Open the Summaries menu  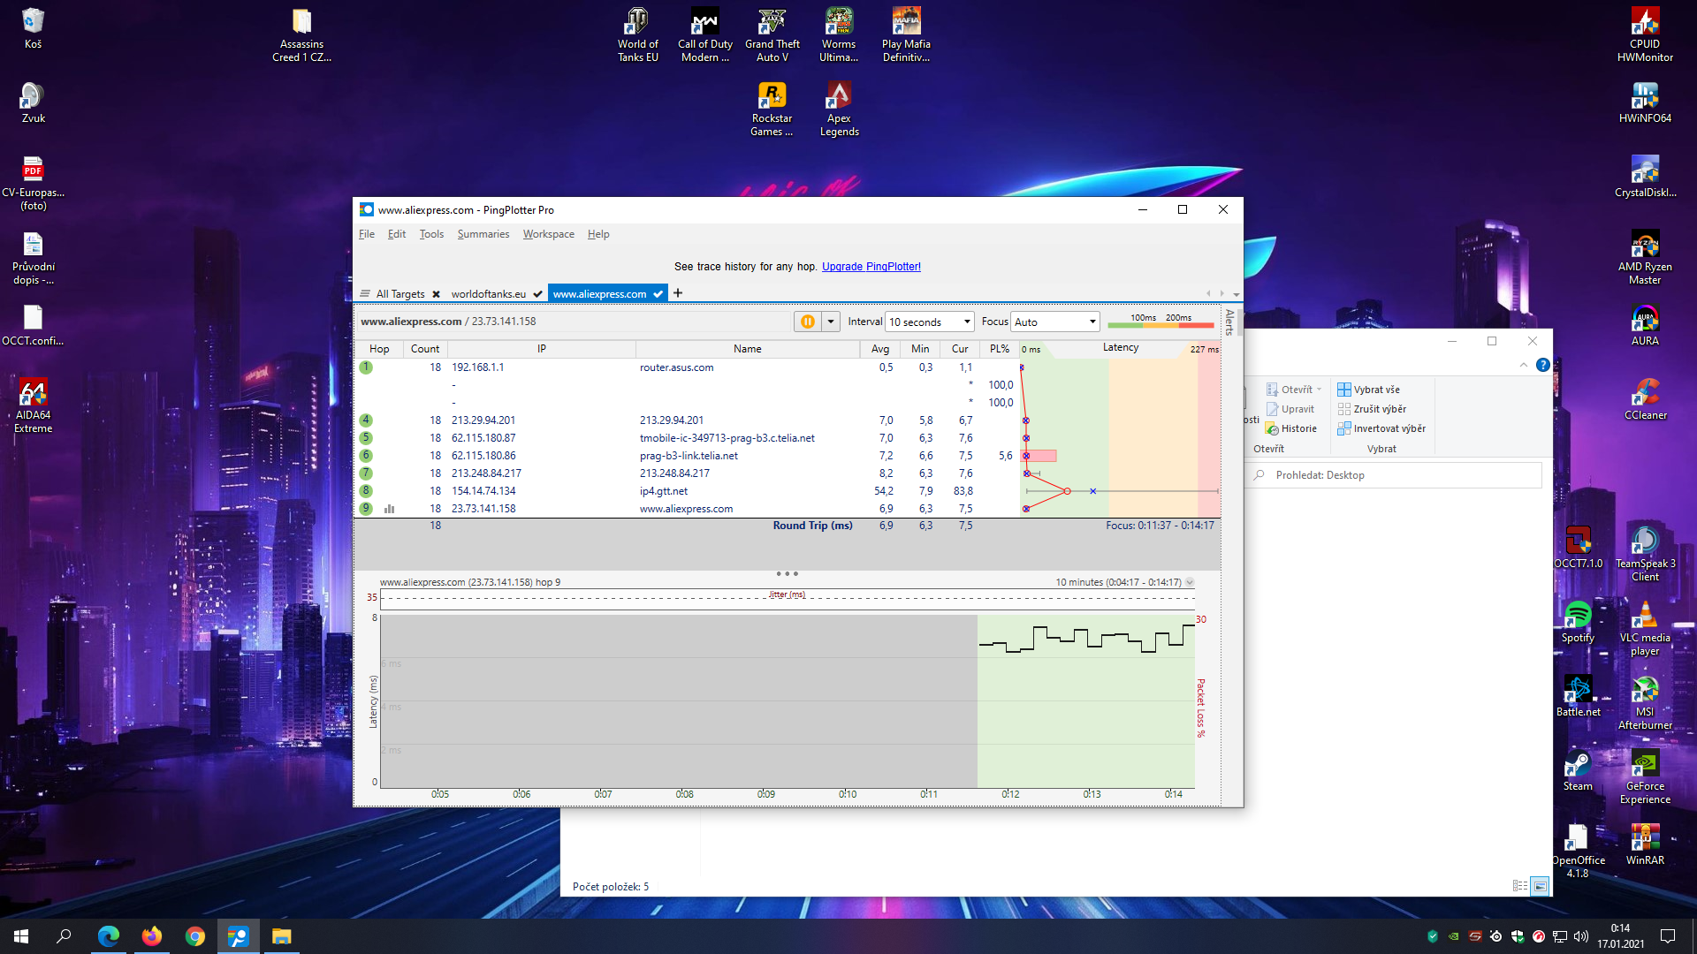click(x=483, y=234)
